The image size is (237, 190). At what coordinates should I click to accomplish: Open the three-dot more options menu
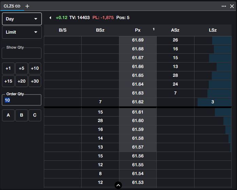224,6
